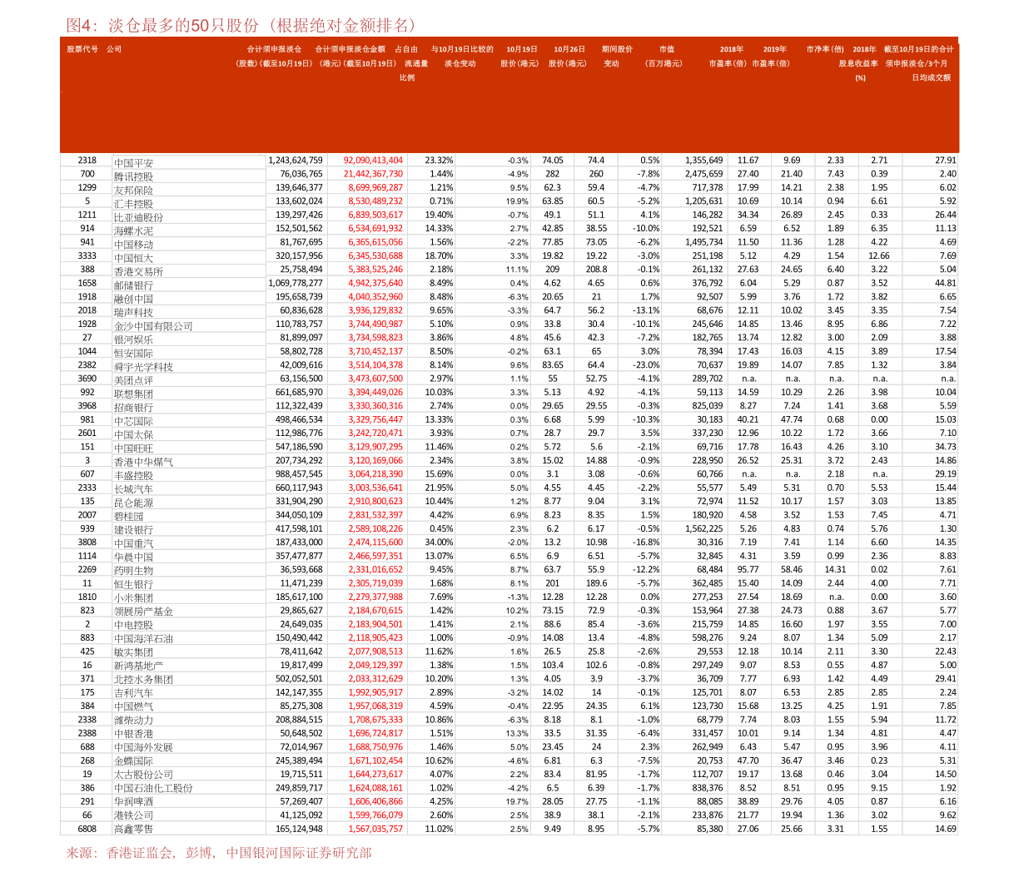Click company name 联想集团

coord(134,394)
